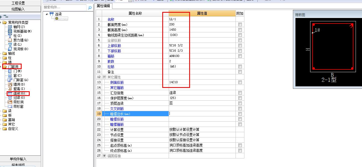Click the 搜索构件 search field

point(65,8)
